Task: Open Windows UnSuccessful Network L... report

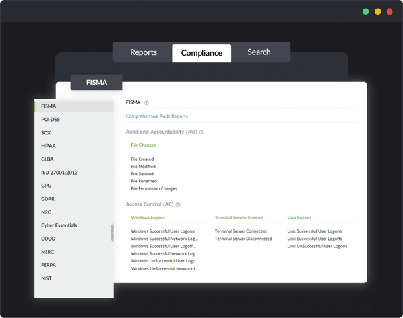Action: click(x=166, y=269)
